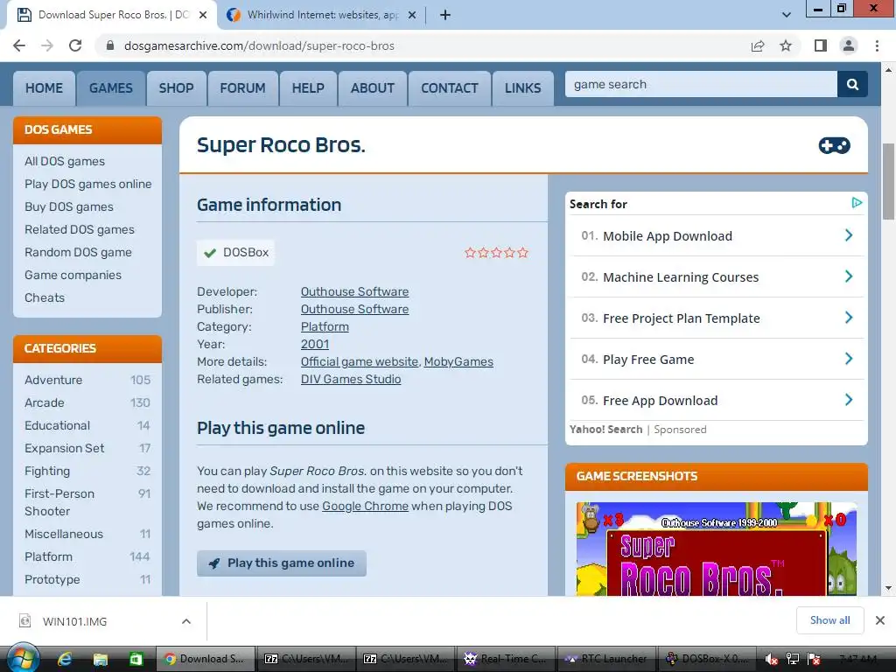The image size is (896, 672).
Task: Bookmark this page with the star icon
Action: click(786, 45)
